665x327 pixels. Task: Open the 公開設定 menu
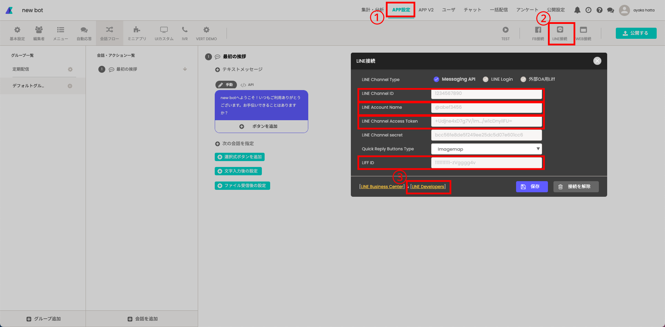[556, 10]
